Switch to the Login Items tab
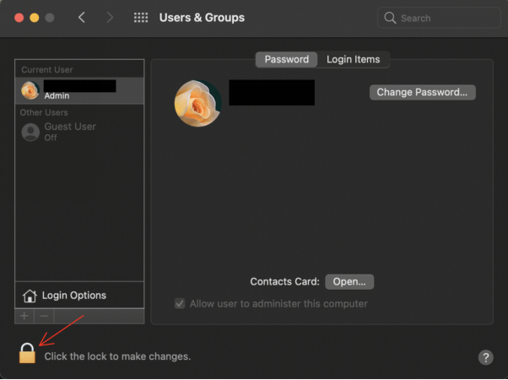This screenshot has height=380, width=508. [354, 60]
